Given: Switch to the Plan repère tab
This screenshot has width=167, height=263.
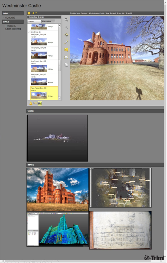Looking at the screenshot, I should (48, 21).
